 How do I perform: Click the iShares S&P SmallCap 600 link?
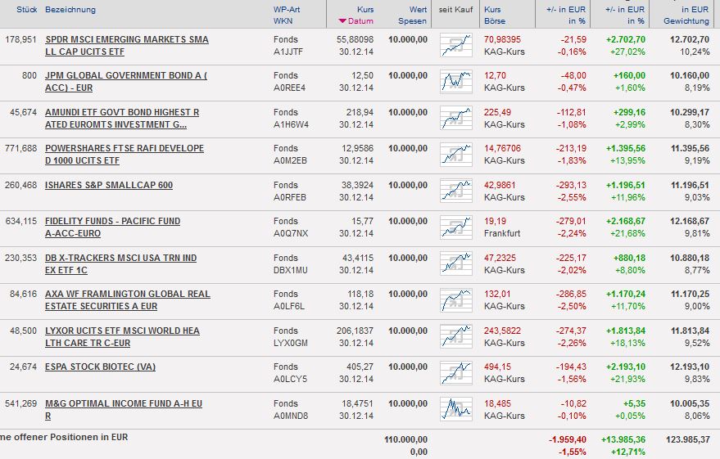coord(109,185)
